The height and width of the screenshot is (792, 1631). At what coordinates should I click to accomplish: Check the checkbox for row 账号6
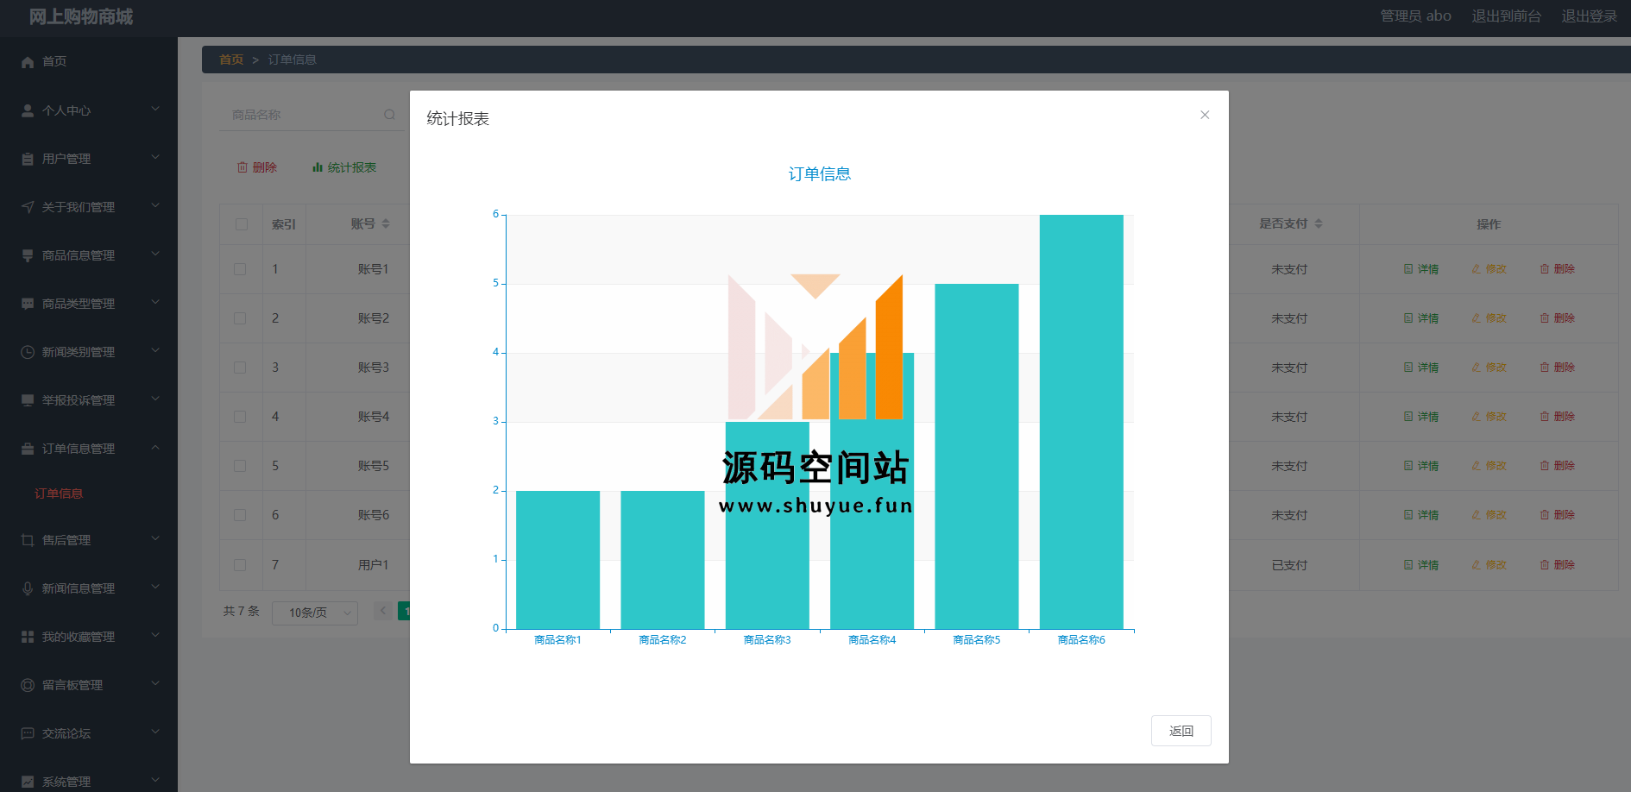240,515
